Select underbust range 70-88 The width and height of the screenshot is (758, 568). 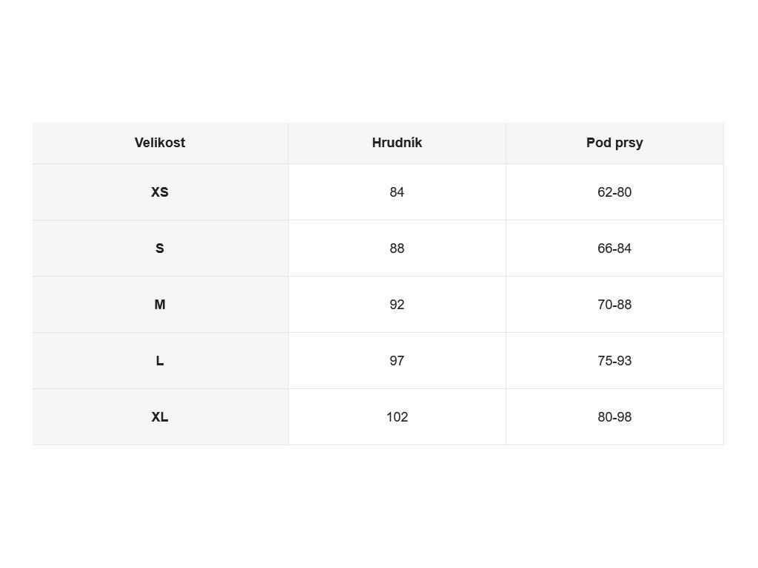(x=614, y=305)
